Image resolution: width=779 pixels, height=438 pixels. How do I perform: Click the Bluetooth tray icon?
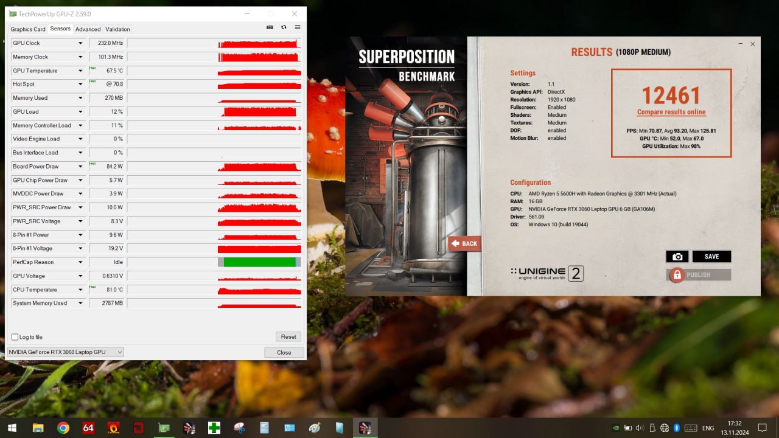pos(677,428)
